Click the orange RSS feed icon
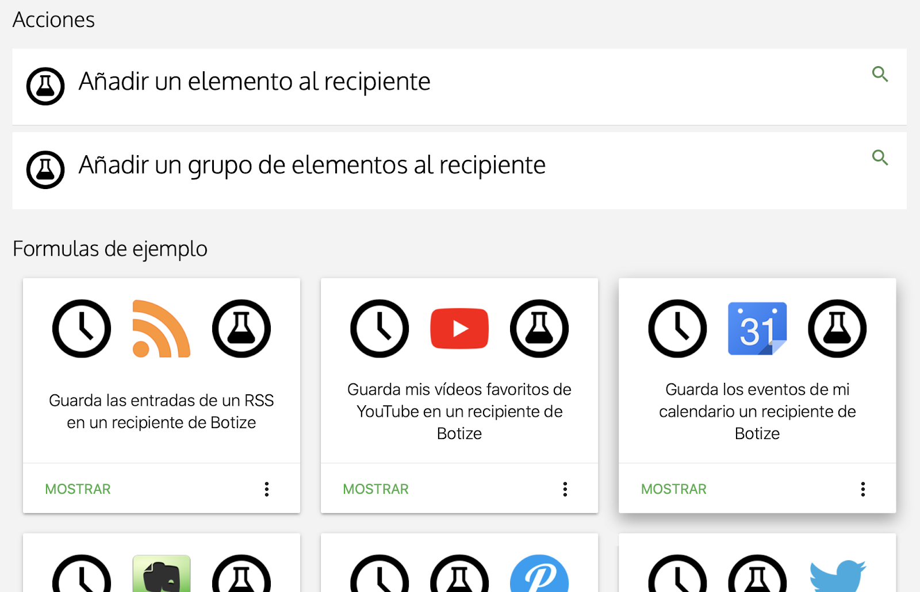 pos(162,329)
